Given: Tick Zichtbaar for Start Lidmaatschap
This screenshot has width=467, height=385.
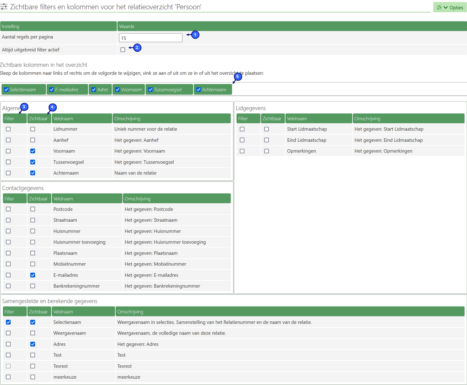Looking at the screenshot, I should tap(267, 129).
